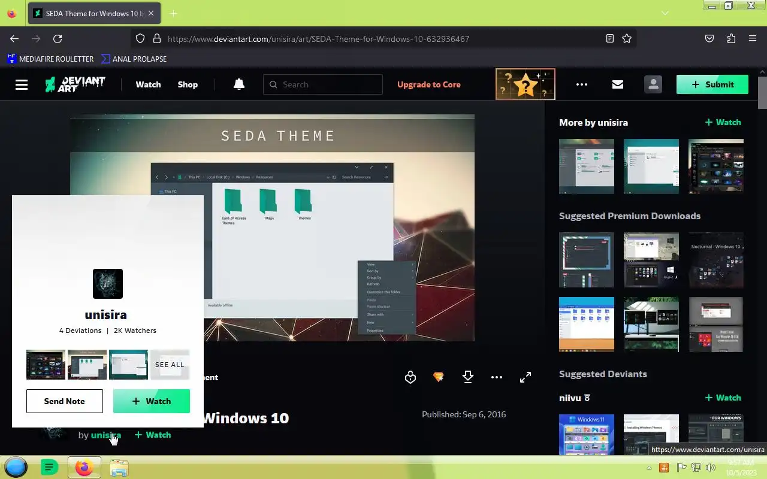767x479 pixels.
Task: Open the unisira name in hover card
Action: (x=105, y=314)
